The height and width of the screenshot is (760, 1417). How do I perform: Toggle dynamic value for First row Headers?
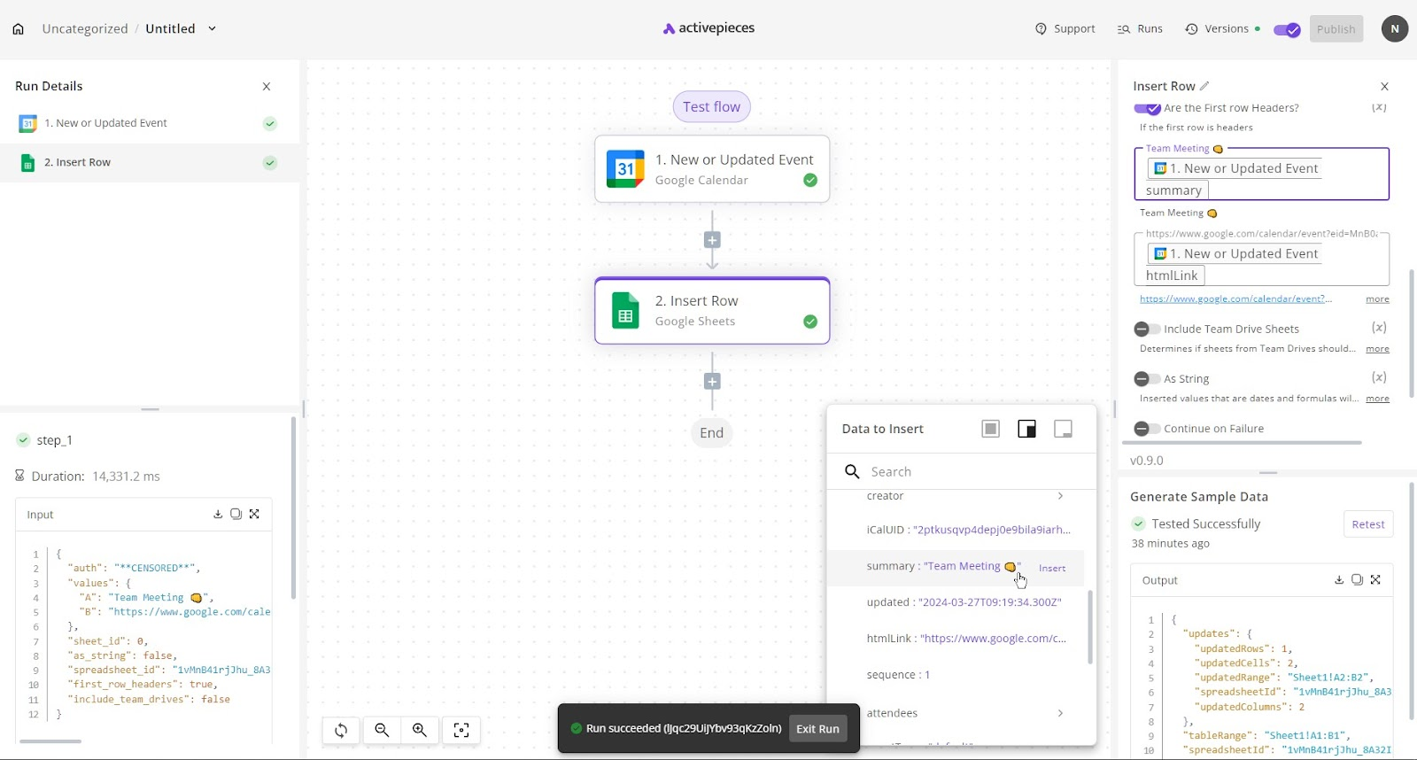point(1379,107)
